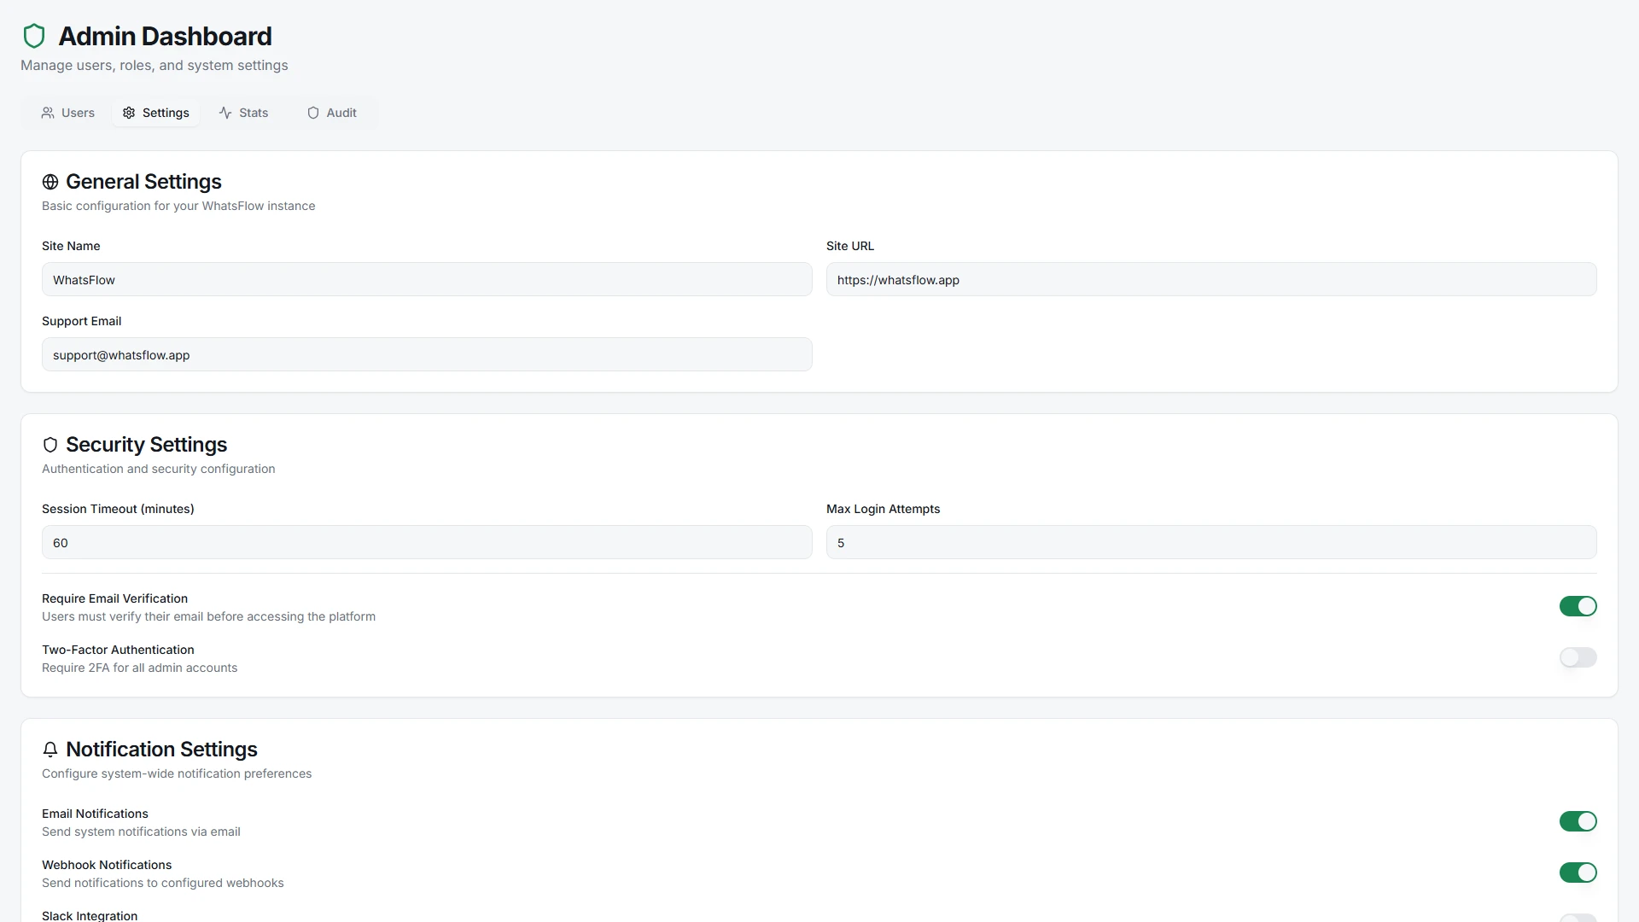1639x922 pixels.
Task: Click the Max Login Attempts label
Action: coord(883,509)
